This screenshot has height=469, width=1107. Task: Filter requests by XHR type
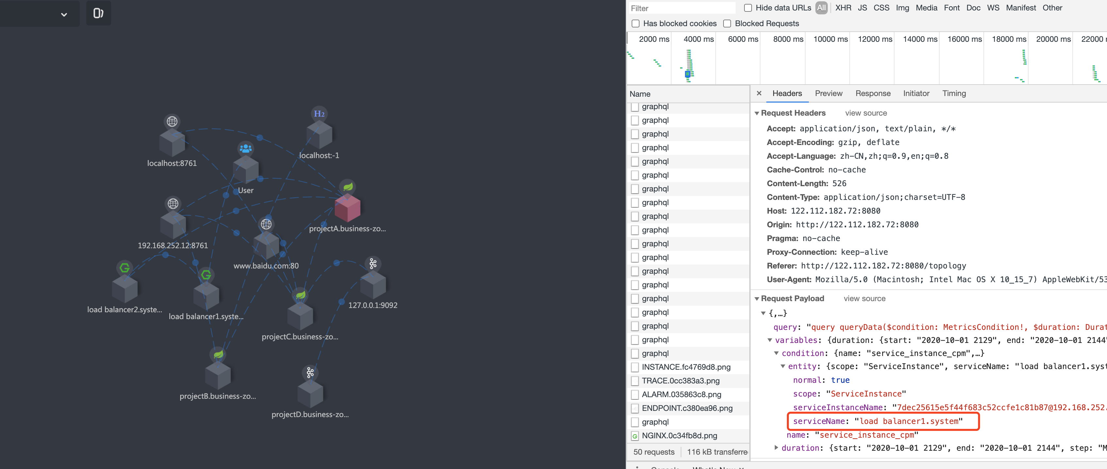coord(843,8)
